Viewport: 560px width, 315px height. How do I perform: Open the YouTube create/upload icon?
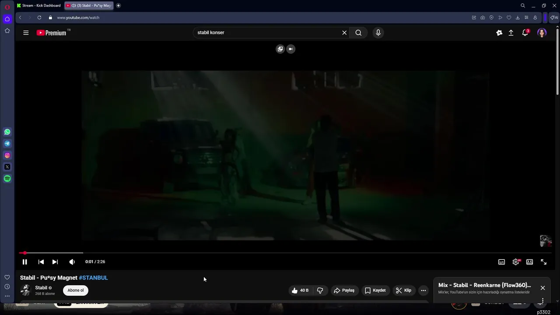511,32
